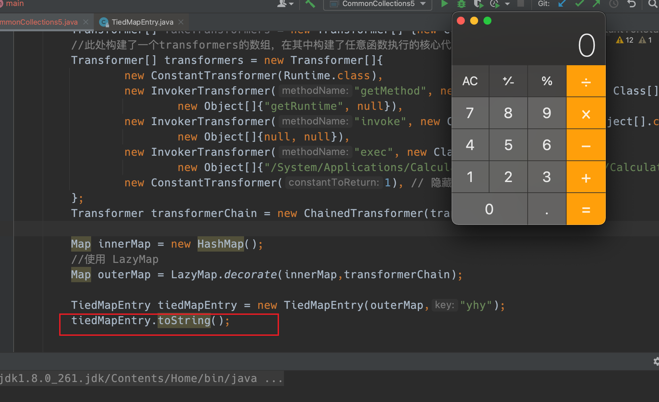The width and height of the screenshot is (659, 402).
Task: Click the Git update project arrow
Action: pyautogui.click(x=562, y=4)
